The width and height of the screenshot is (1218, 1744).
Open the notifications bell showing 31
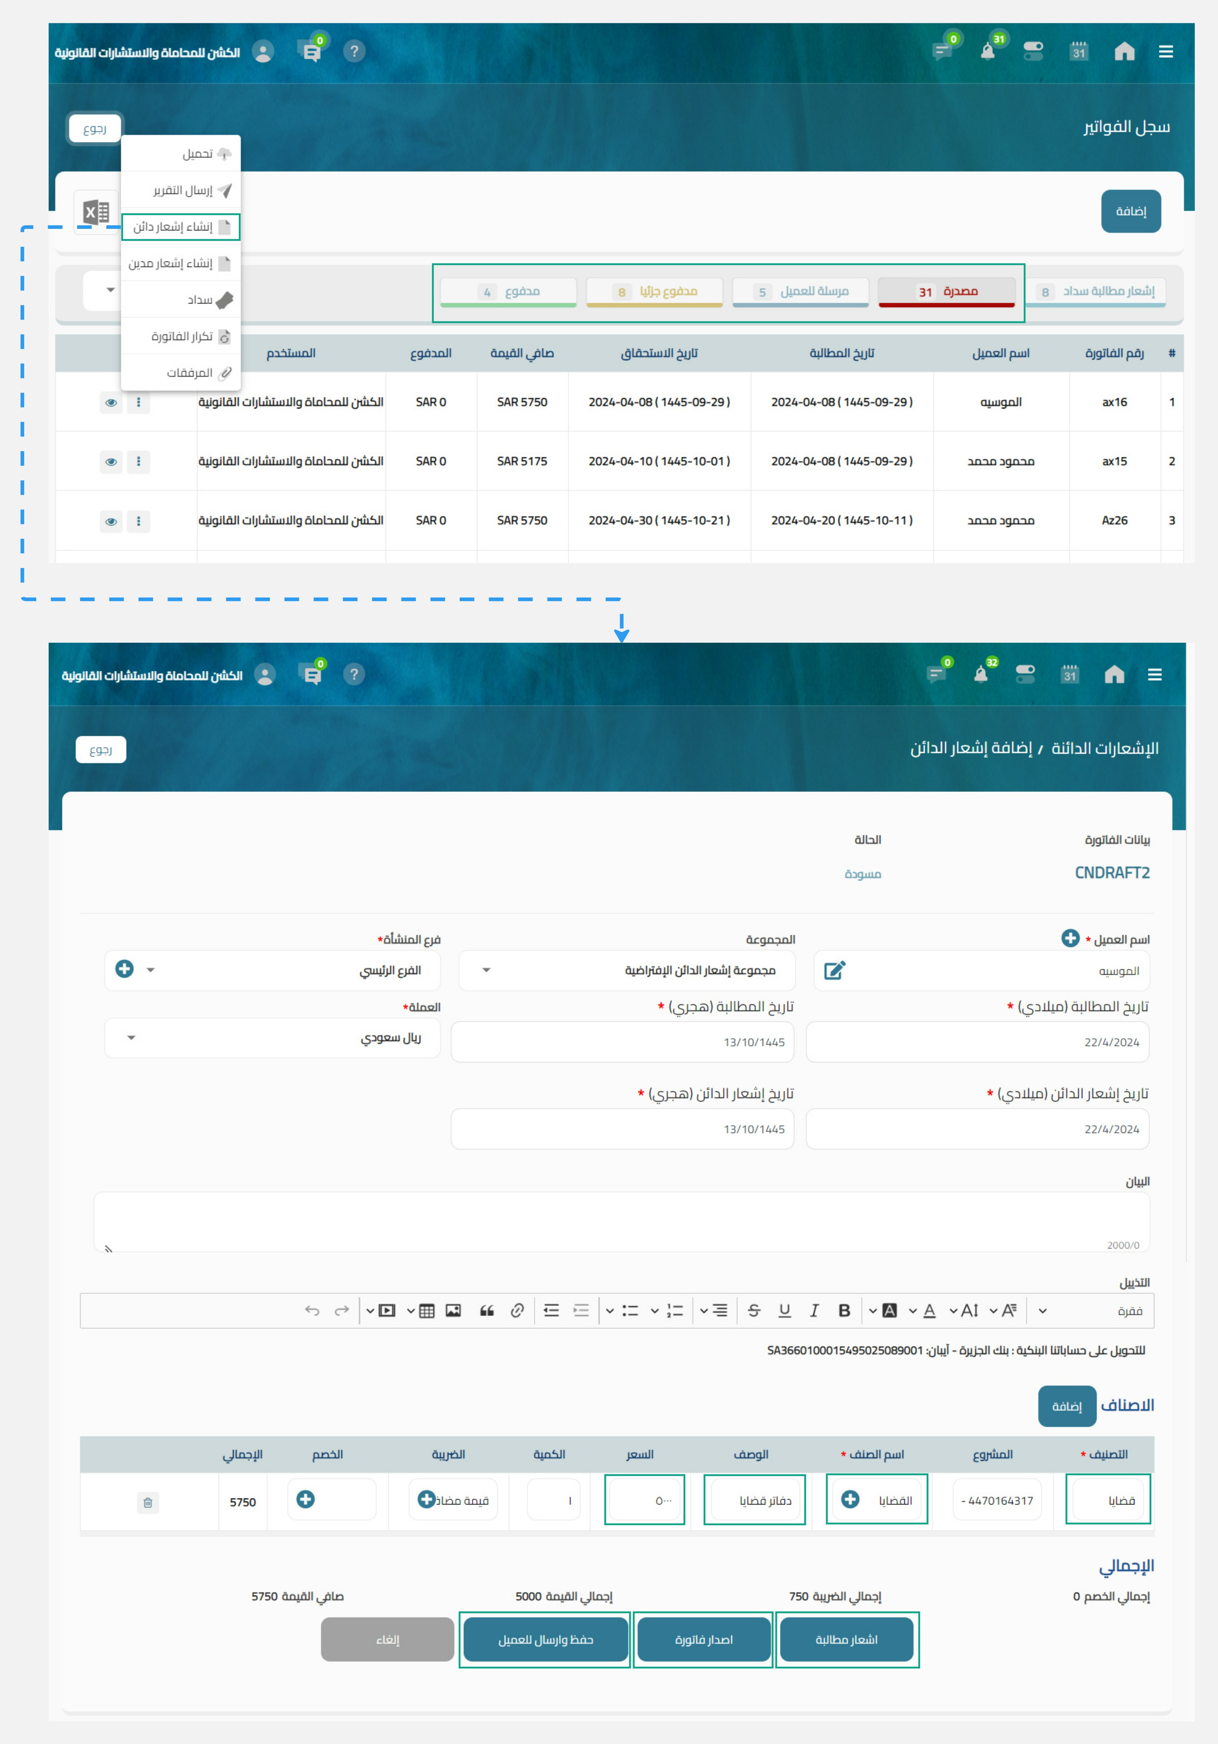tap(987, 51)
